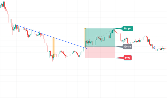
Task: Click the long red candle after the target was hit
Action: [x=120, y=37]
